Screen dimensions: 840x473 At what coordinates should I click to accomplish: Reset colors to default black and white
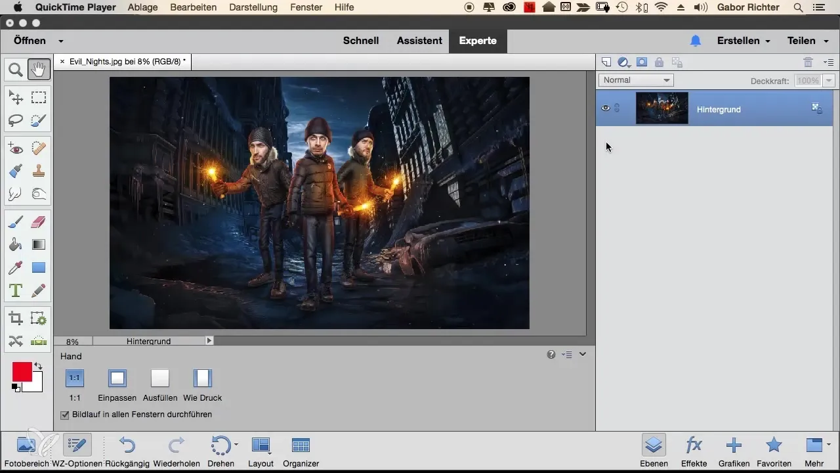coord(15,388)
